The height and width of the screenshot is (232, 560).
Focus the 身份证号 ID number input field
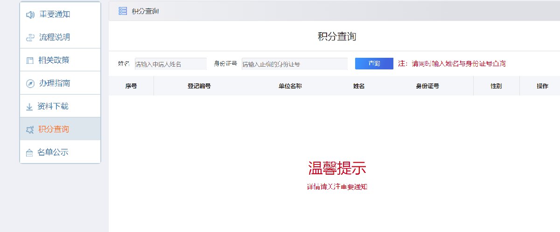coord(294,64)
